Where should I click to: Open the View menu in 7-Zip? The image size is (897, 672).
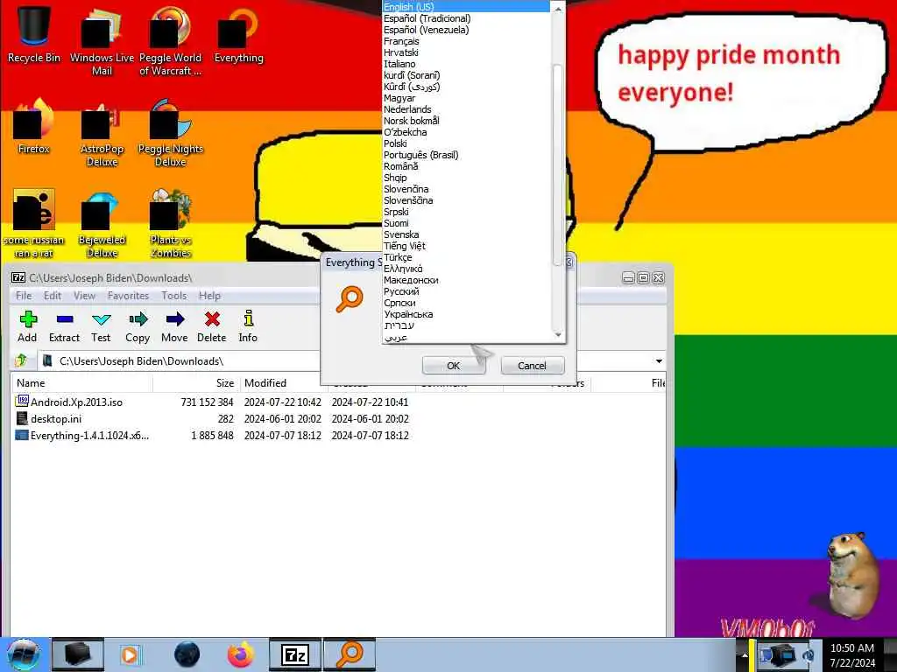84,296
